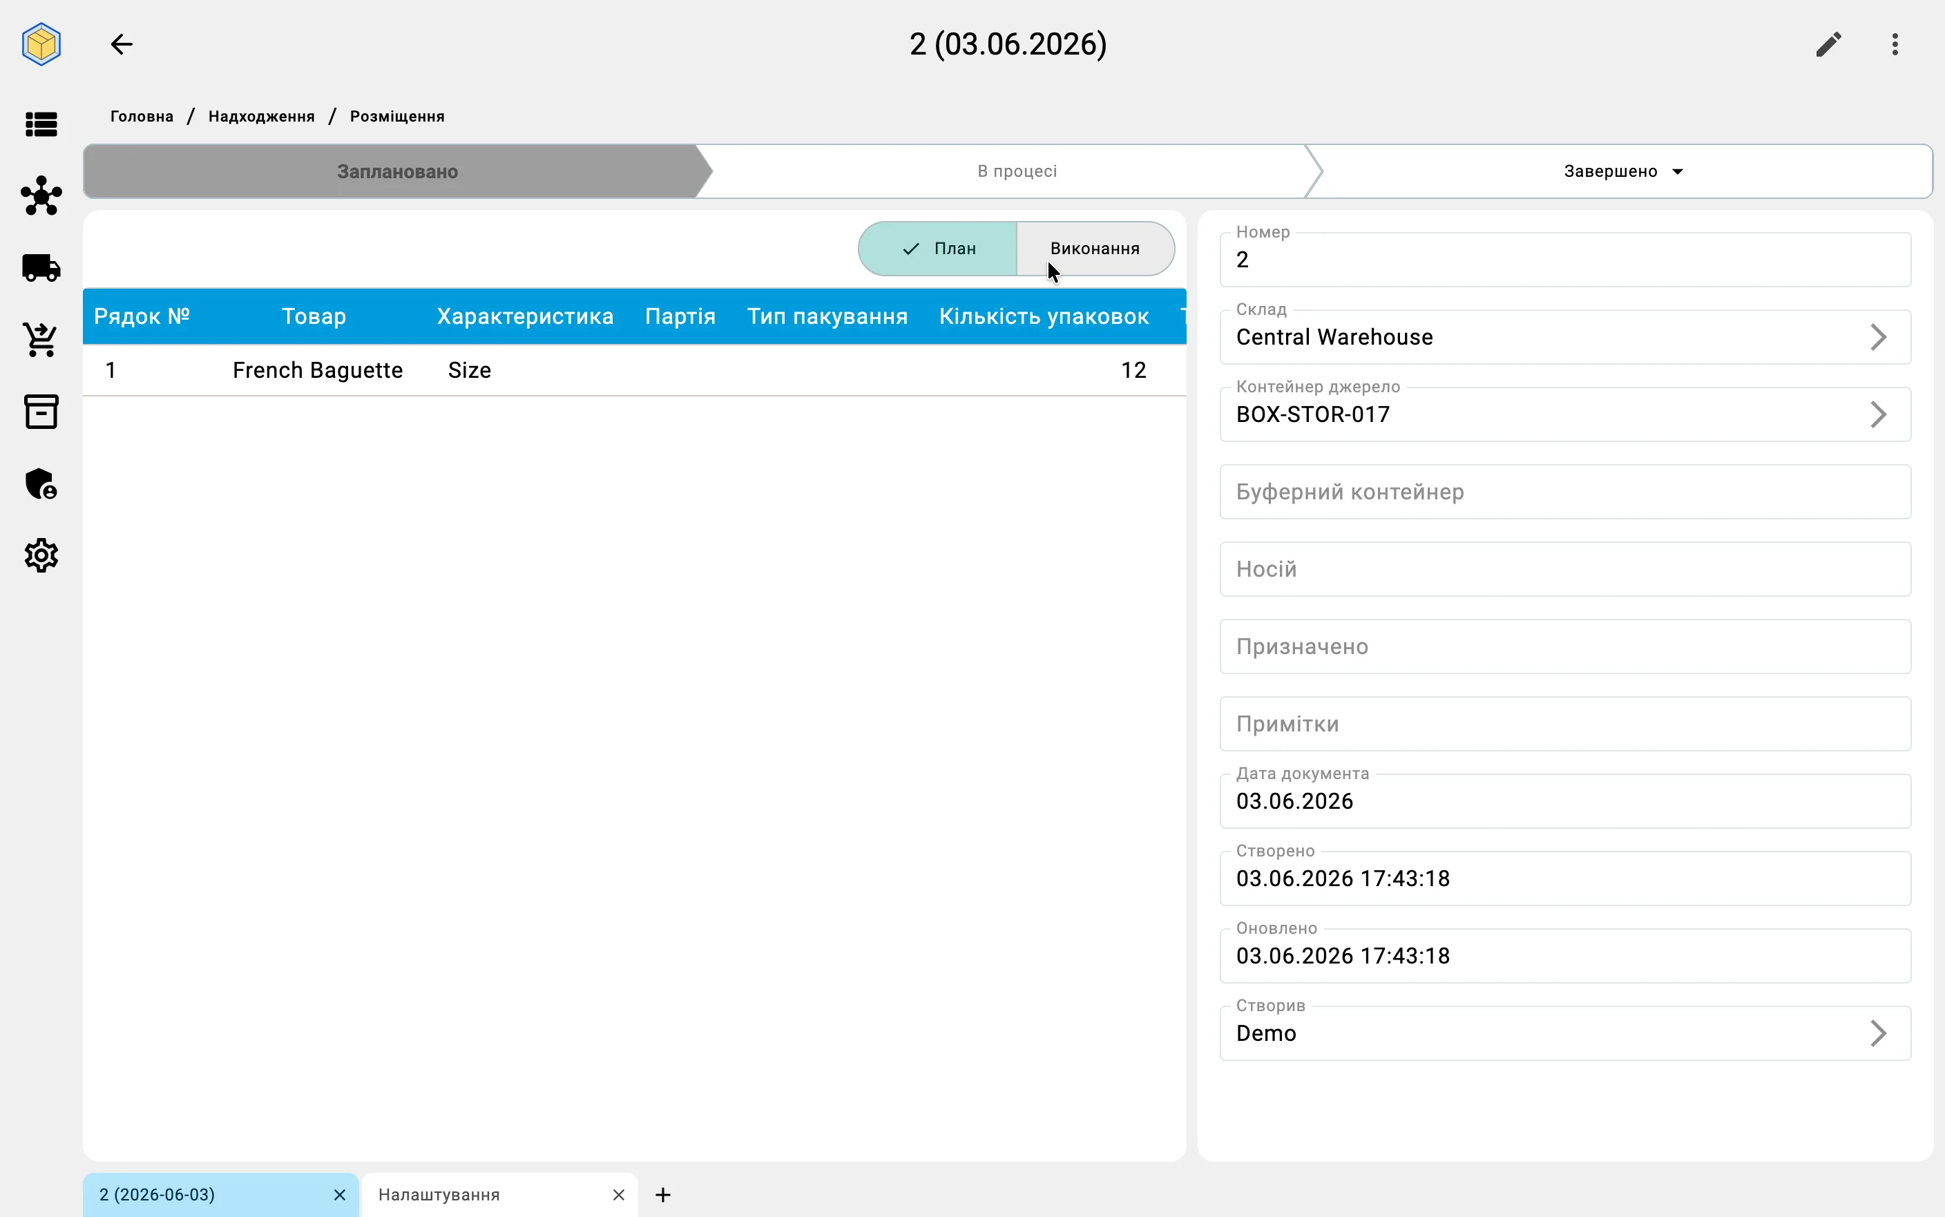Select the 2 (2026-06-03) bottom tab

point(220,1194)
